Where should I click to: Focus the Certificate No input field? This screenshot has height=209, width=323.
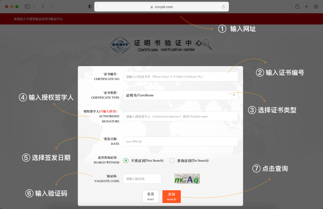point(180,77)
